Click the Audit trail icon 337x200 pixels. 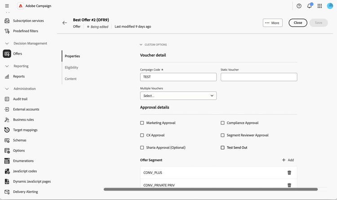(7, 99)
